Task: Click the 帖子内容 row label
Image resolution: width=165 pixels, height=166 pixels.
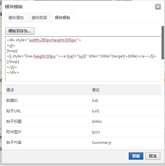Action: point(14,143)
